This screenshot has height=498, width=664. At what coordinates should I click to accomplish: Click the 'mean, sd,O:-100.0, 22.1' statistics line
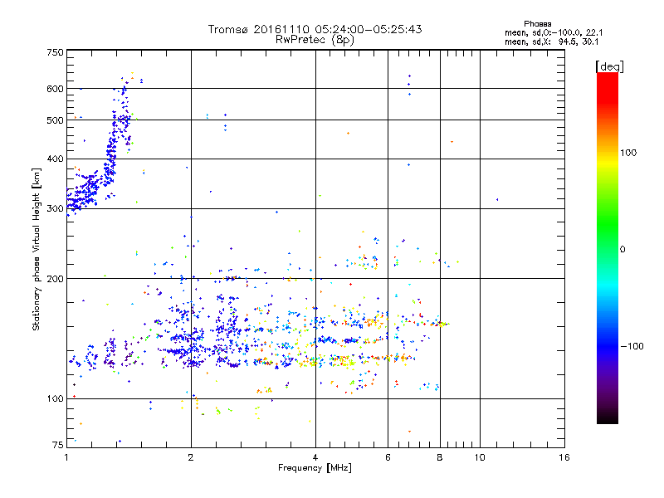554,32
